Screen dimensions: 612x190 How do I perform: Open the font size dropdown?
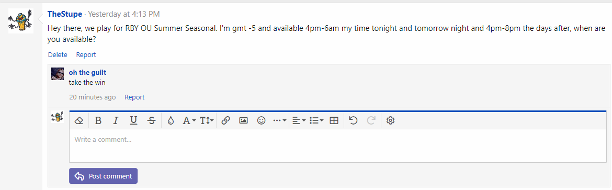coord(207,121)
